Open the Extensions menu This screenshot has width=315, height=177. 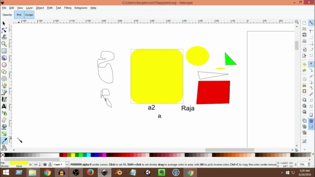[x=81, y=8]
